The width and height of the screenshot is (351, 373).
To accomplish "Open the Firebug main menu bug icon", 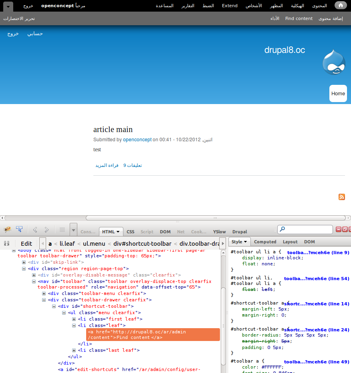I will tap(7, 229).
